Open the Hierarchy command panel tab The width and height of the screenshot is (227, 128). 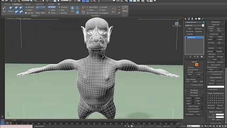pyautogui.click(x=192, y=19)
